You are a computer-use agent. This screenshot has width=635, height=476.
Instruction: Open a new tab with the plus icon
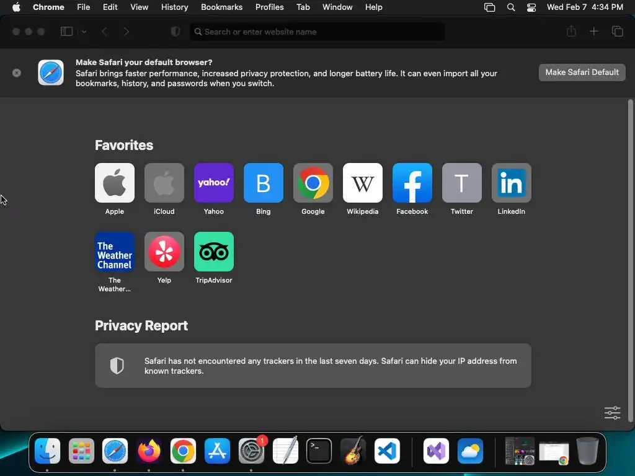593,31
